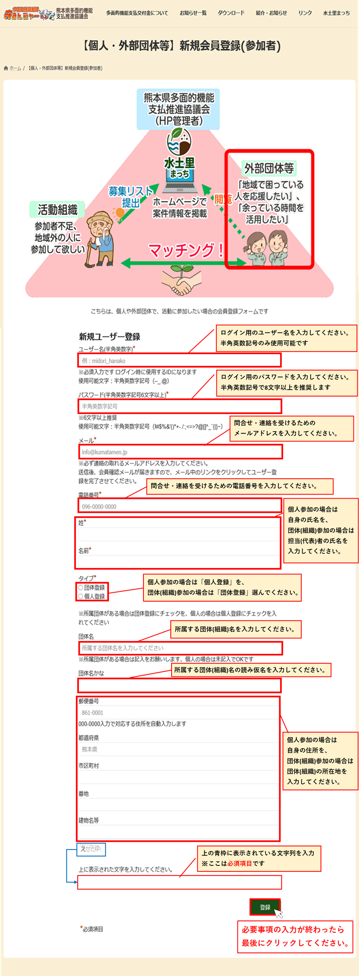This screenshot has height=976, width=359.
Task: Click the メール address field
Action: click(179, 452)
